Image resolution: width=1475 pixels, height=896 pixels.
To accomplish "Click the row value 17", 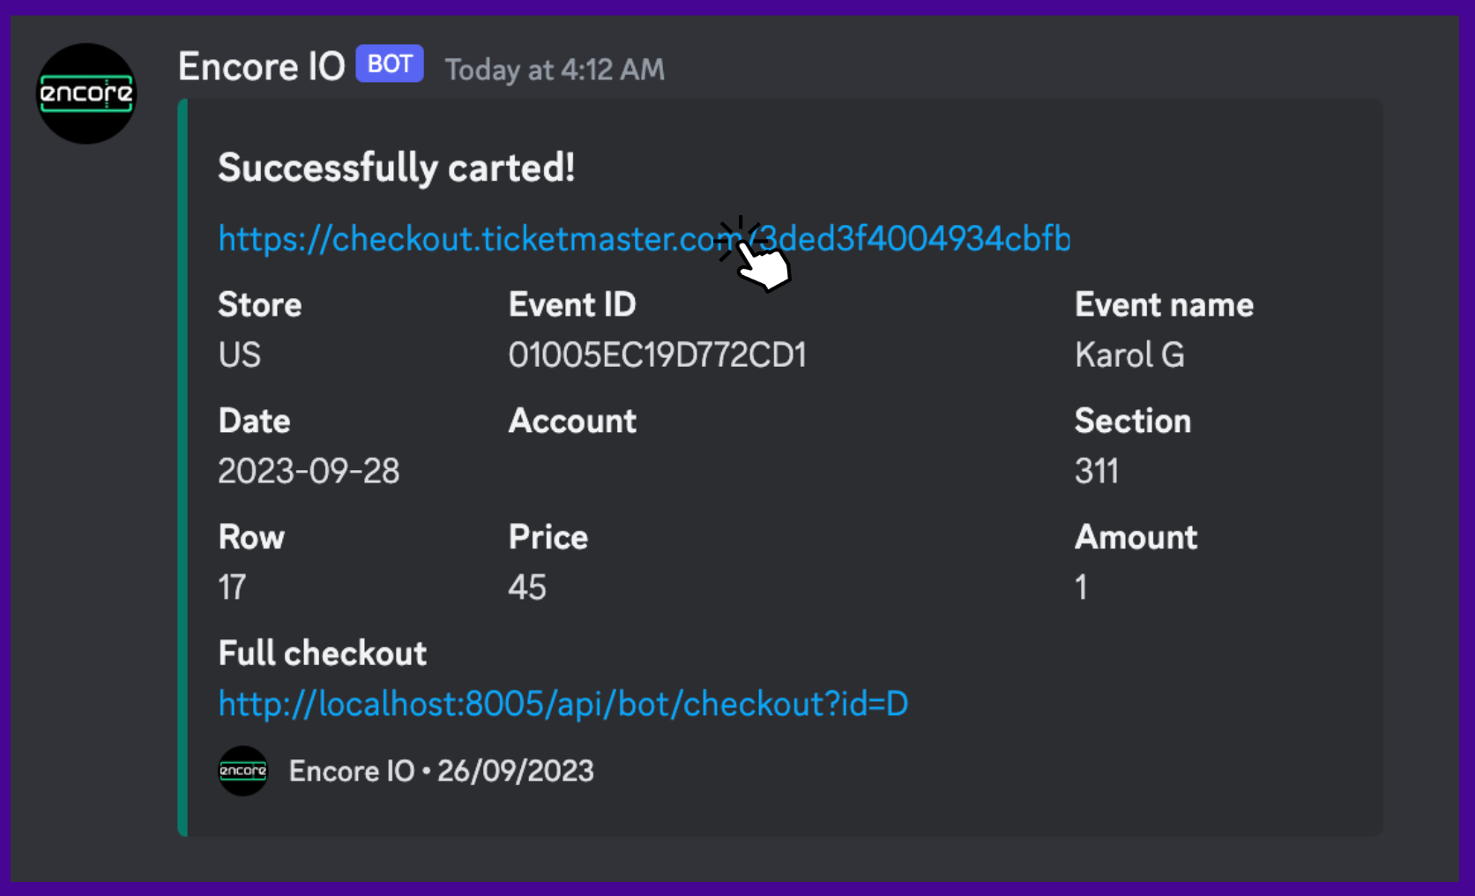I will (232, 587).
